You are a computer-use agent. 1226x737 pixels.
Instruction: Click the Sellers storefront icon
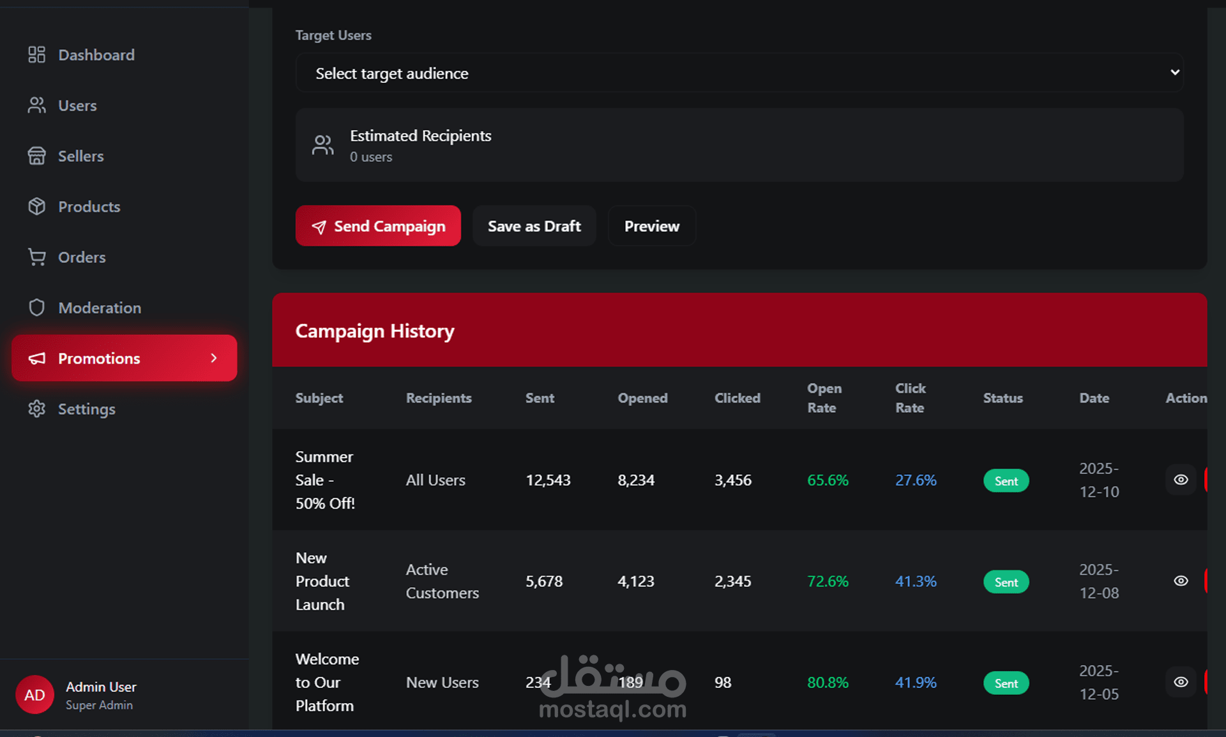click(x=36, y=156)
